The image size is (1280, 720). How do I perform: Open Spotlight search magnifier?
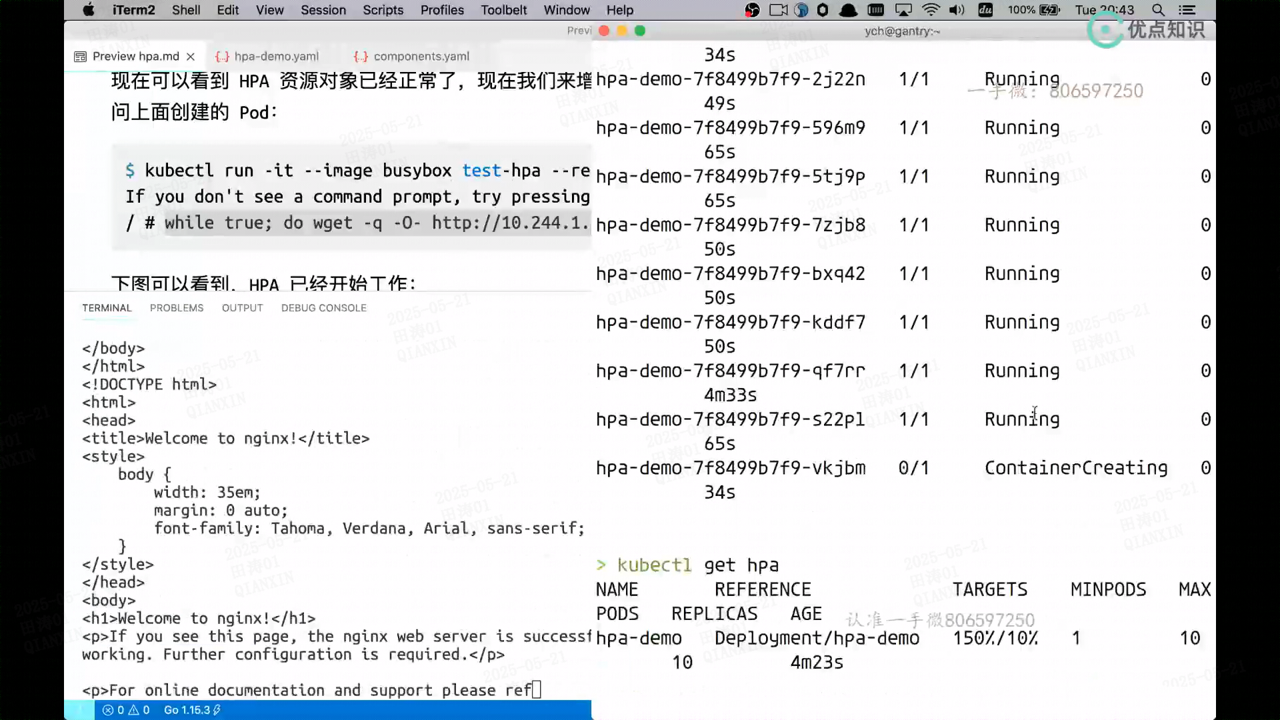pyautogui.click(x=1159, y=10)
